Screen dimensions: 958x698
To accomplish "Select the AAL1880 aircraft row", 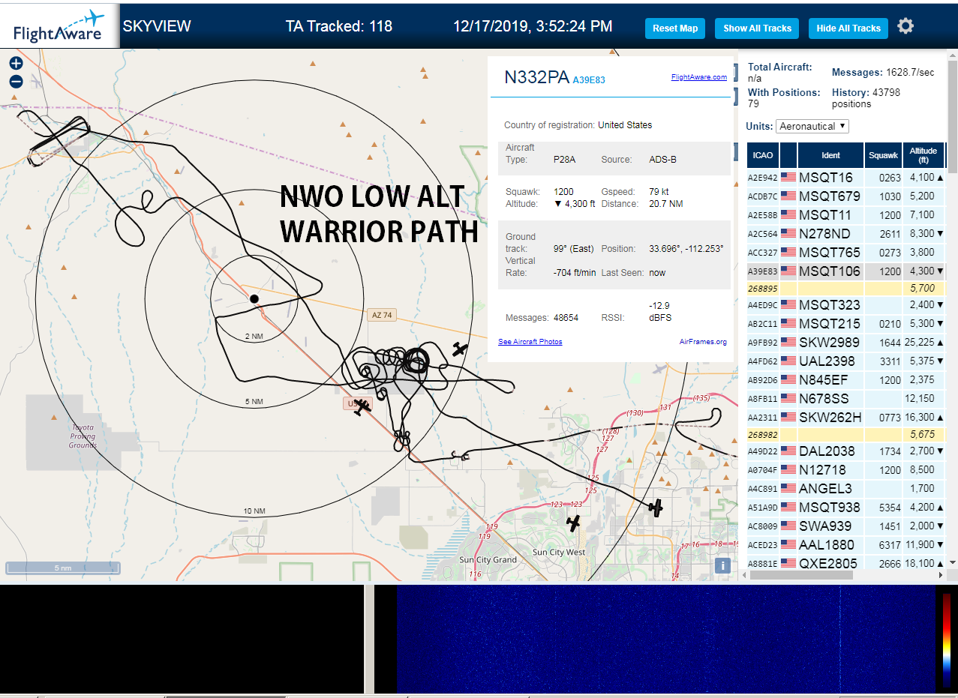I will (845, 545).
